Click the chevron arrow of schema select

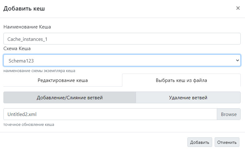pyautogui.click(x=237, y=61)
